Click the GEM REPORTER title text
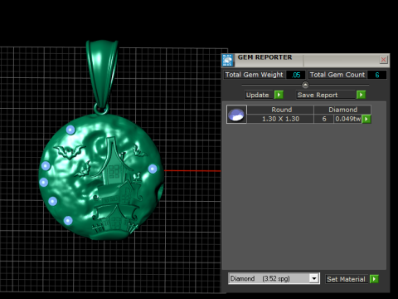The image size is (398, 299). [265, 57]
